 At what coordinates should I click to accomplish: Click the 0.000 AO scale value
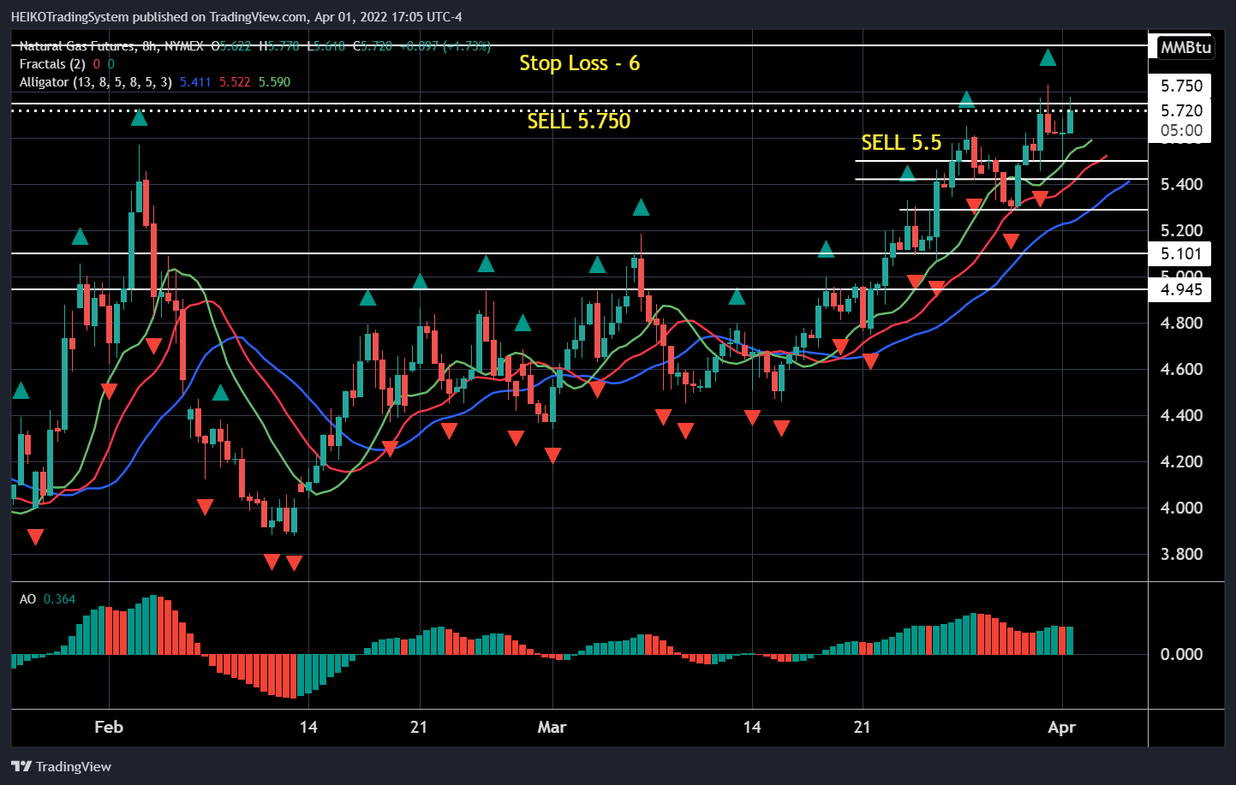point(1181,654)
